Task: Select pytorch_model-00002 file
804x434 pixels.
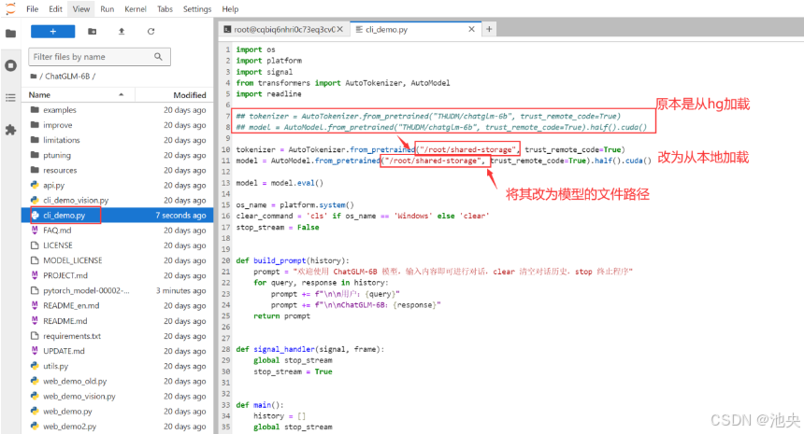Action: pos(118,290)
